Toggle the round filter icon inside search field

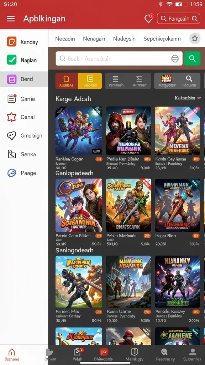point(175,59)
